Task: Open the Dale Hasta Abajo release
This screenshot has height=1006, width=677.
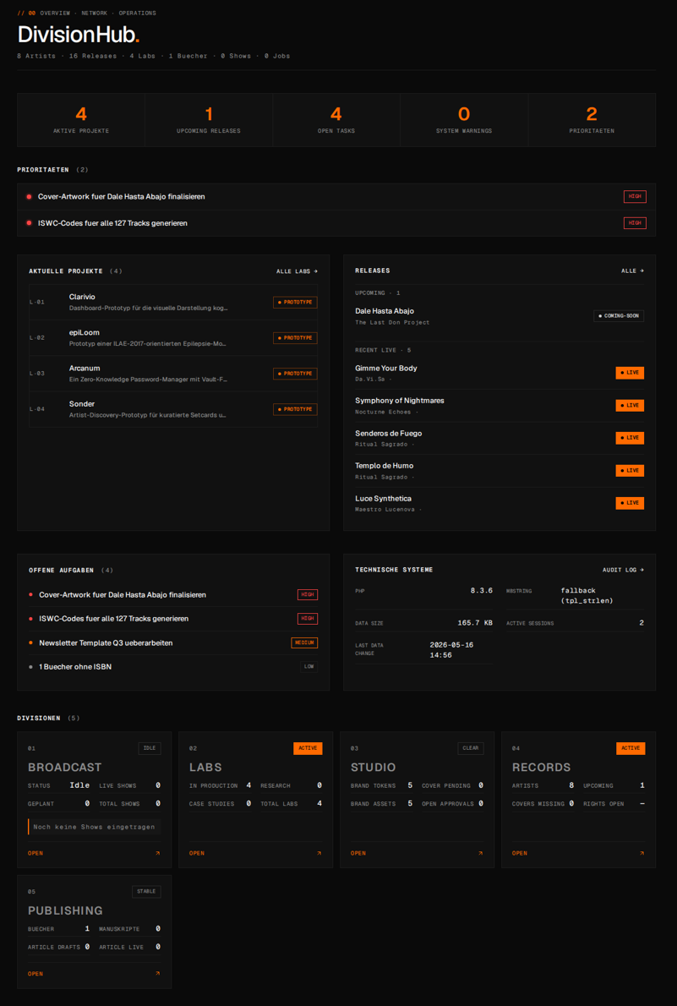Action: click(500, 316)
